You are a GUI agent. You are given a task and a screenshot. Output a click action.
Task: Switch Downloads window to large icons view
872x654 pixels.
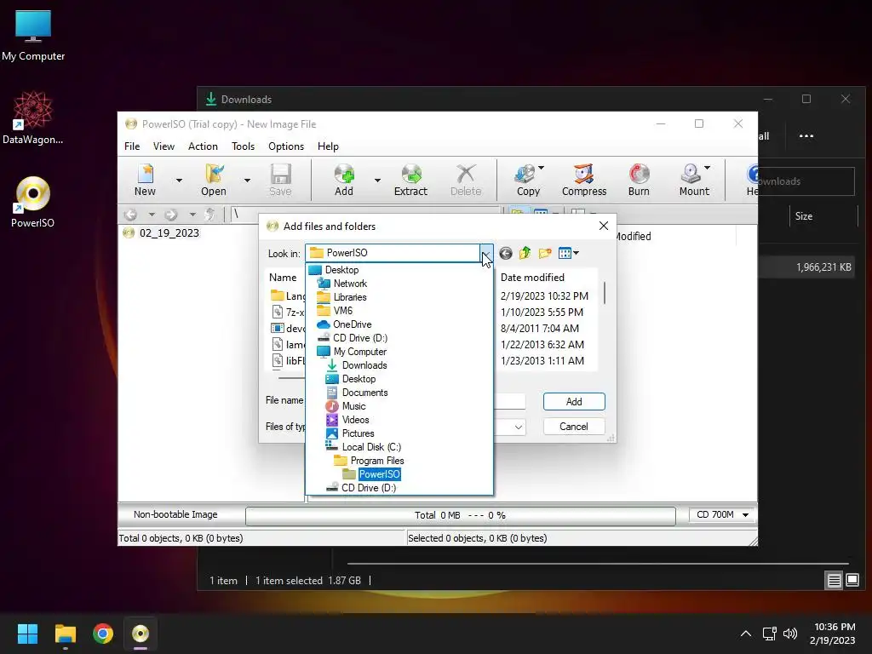852,581
